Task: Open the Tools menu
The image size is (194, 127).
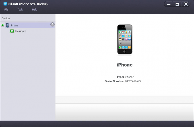Action: point(20,10)
